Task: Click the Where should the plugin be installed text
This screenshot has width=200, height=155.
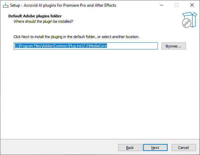Action: [x=43, y=21]
